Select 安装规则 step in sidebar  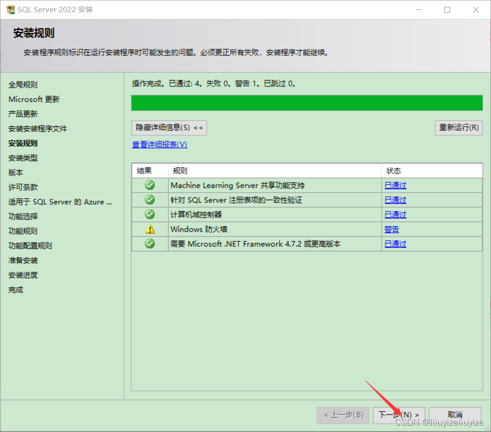[23, 144]
